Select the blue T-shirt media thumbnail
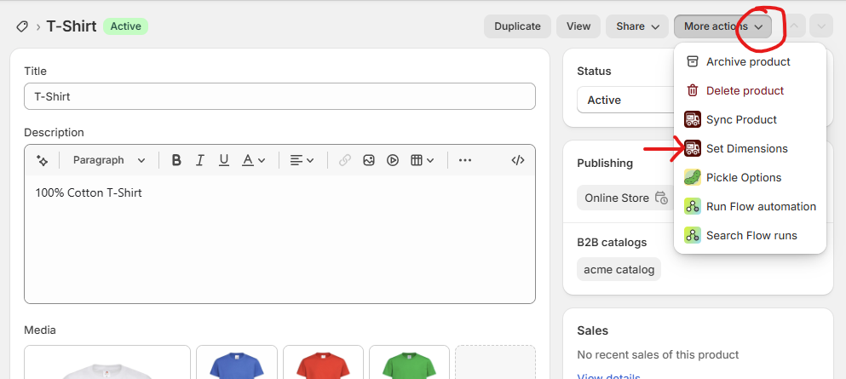The width and height of the screenshot is (846, 379). pyautogui.click(x=237, y=362)
